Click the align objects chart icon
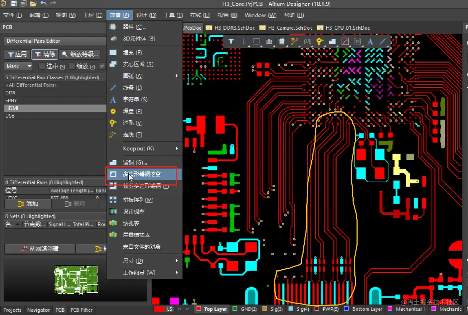Viewport: 468px width, 315px height. click(269, 41)
